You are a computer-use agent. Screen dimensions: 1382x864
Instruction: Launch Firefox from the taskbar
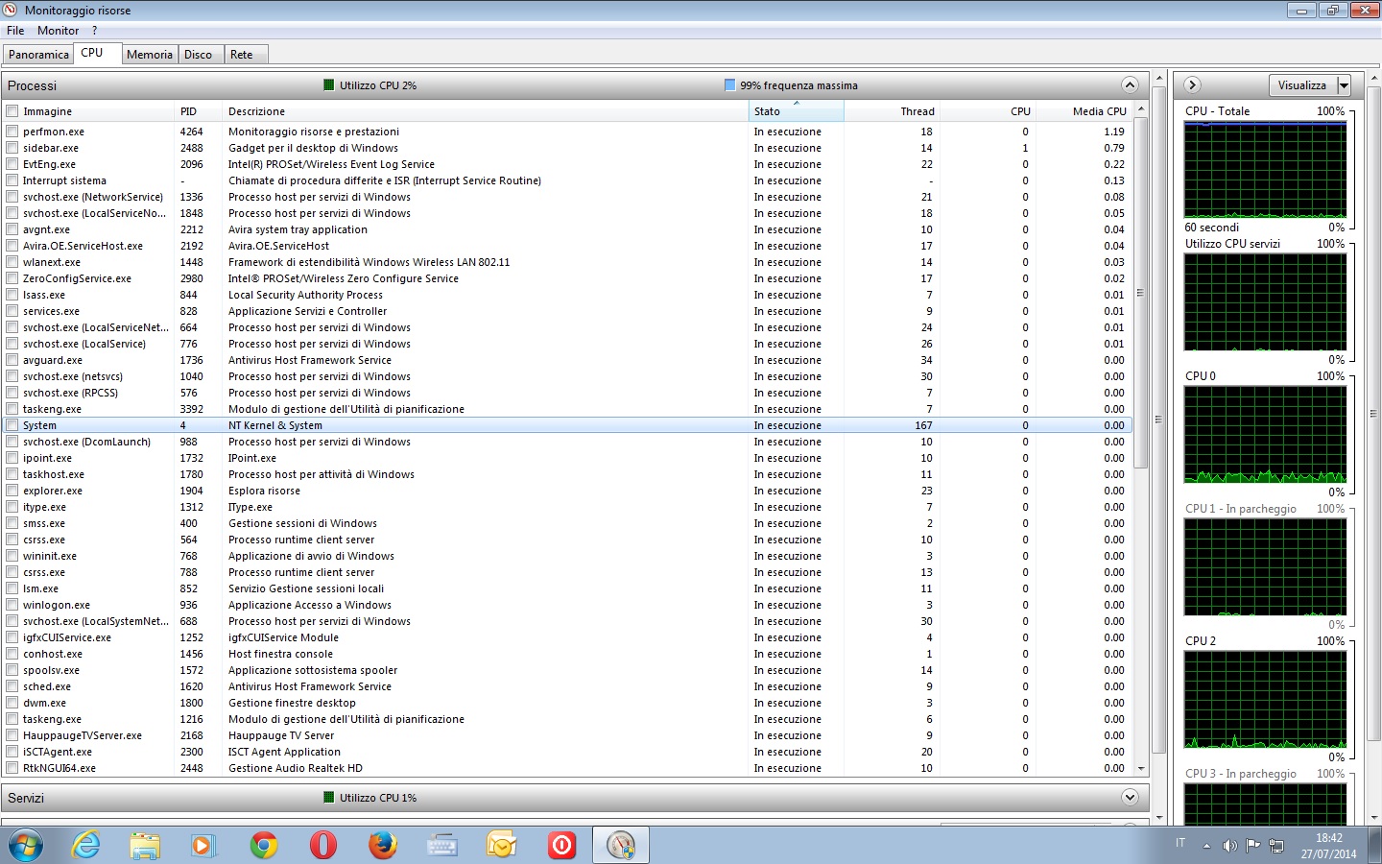[383, 846]
